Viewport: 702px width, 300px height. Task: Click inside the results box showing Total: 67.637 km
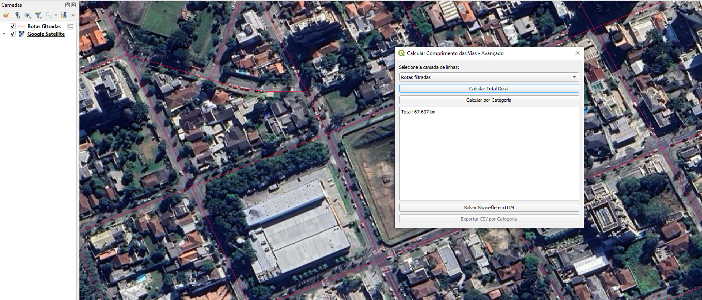point(489,153)
